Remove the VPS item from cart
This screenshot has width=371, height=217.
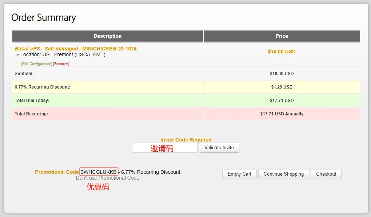pos(61,64)
